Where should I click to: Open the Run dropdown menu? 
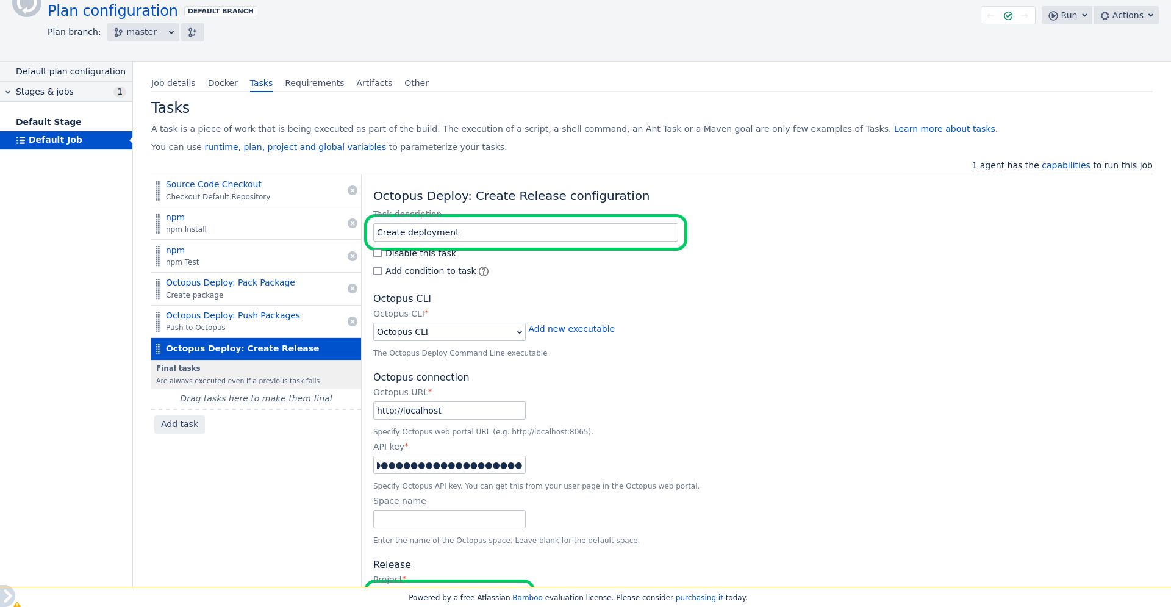1067,16
